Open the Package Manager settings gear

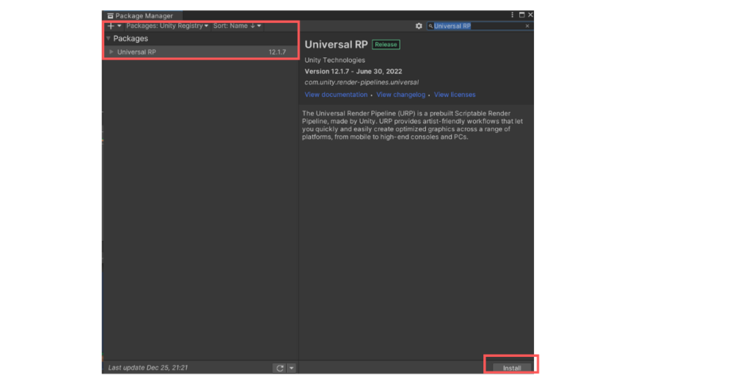[419, 26]
